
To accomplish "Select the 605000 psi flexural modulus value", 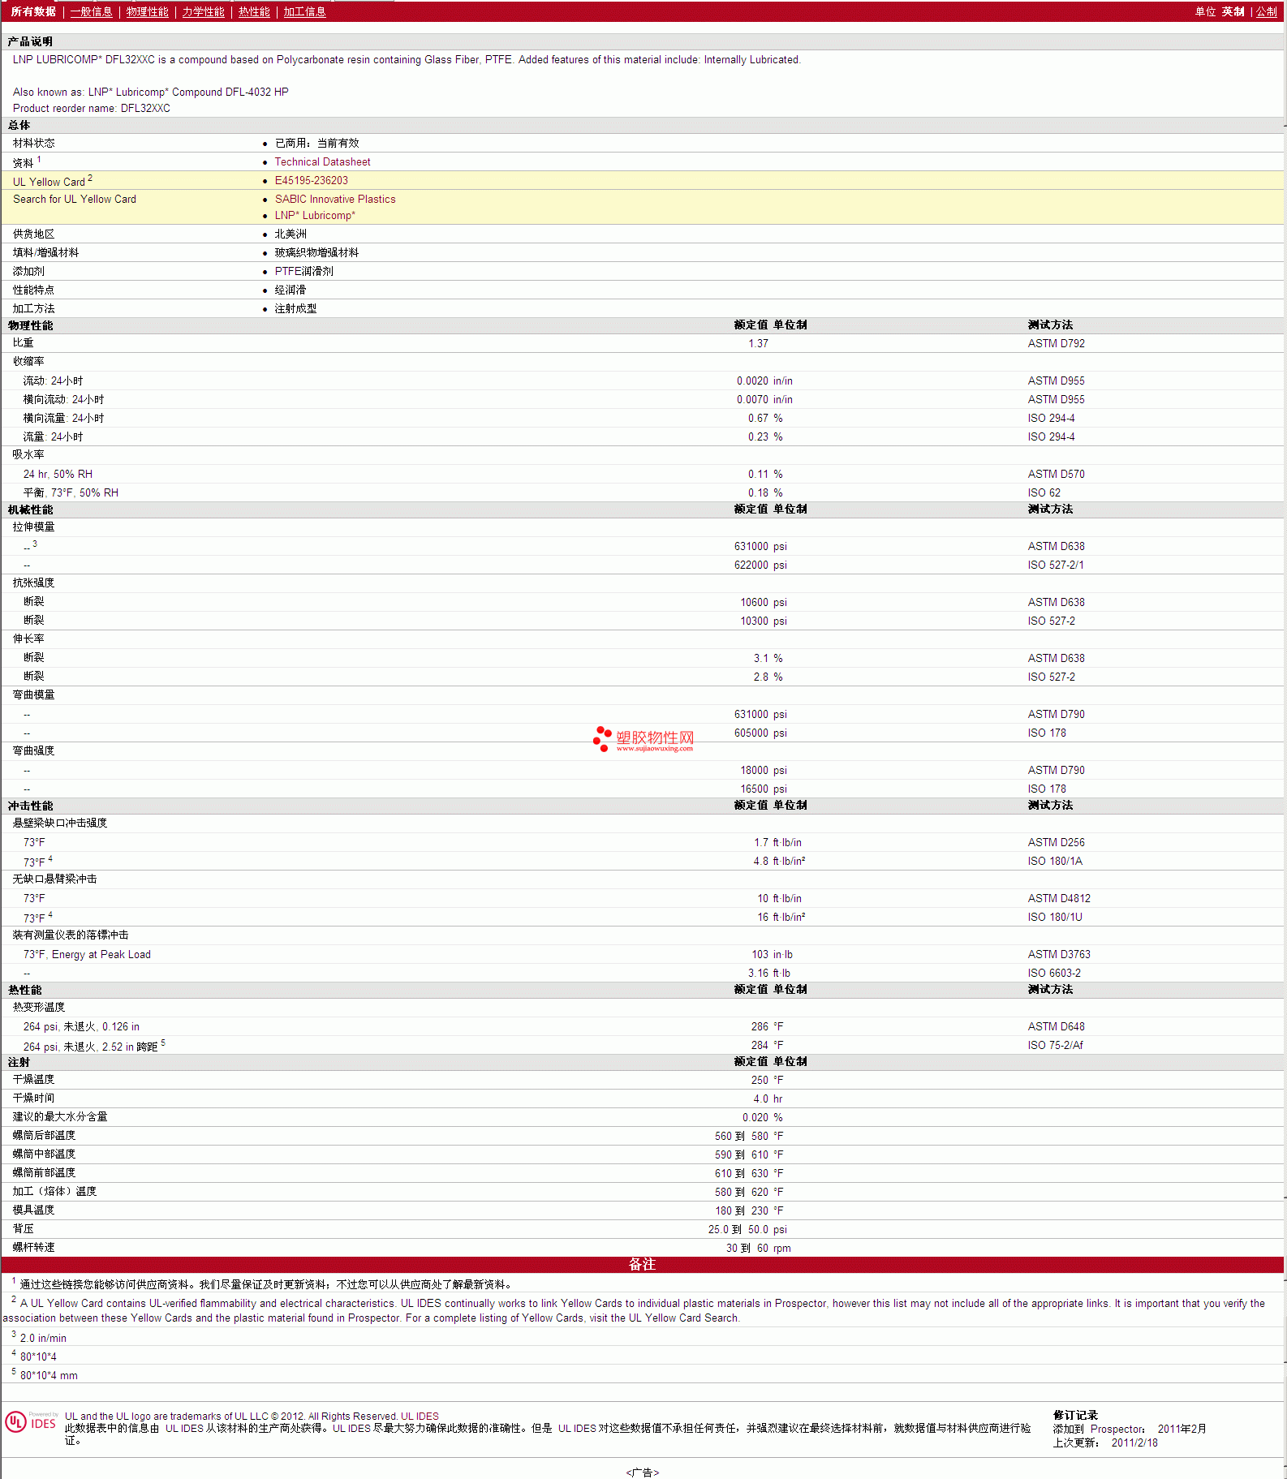I will click(x=760, y=733).
